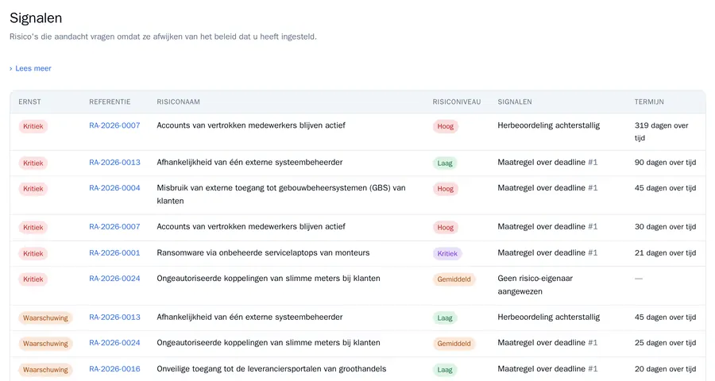
Task: Click 'Maatregel over deadline #1' in the 90 dagen row
Action: click(547, 162)
